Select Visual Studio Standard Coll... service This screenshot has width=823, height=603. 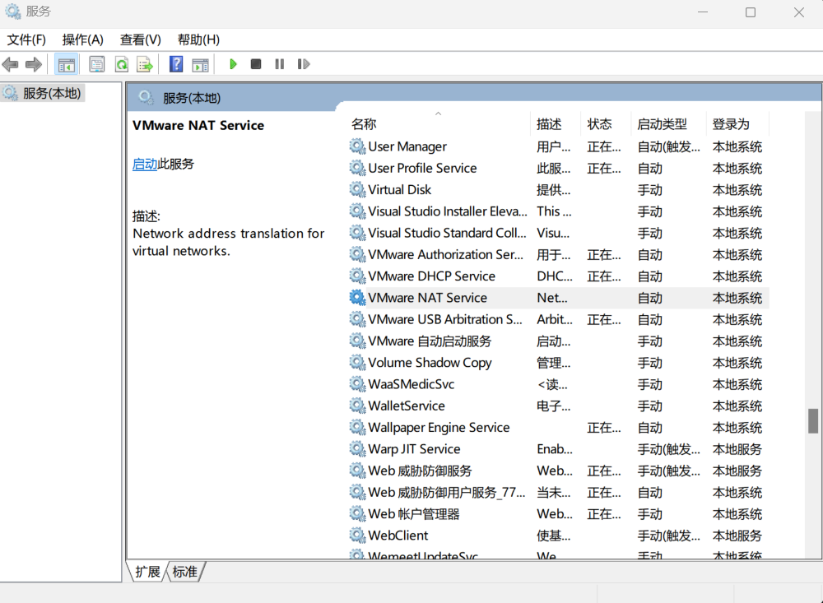click(x=447, y=233)
